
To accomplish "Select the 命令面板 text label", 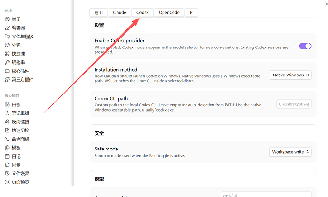I will [x=20, y=139].
